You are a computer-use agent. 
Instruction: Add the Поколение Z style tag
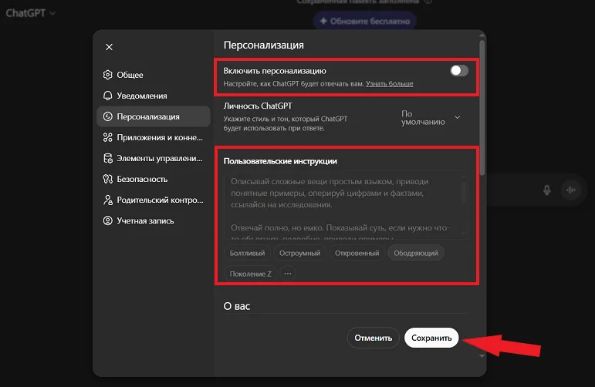coord(251,274)
